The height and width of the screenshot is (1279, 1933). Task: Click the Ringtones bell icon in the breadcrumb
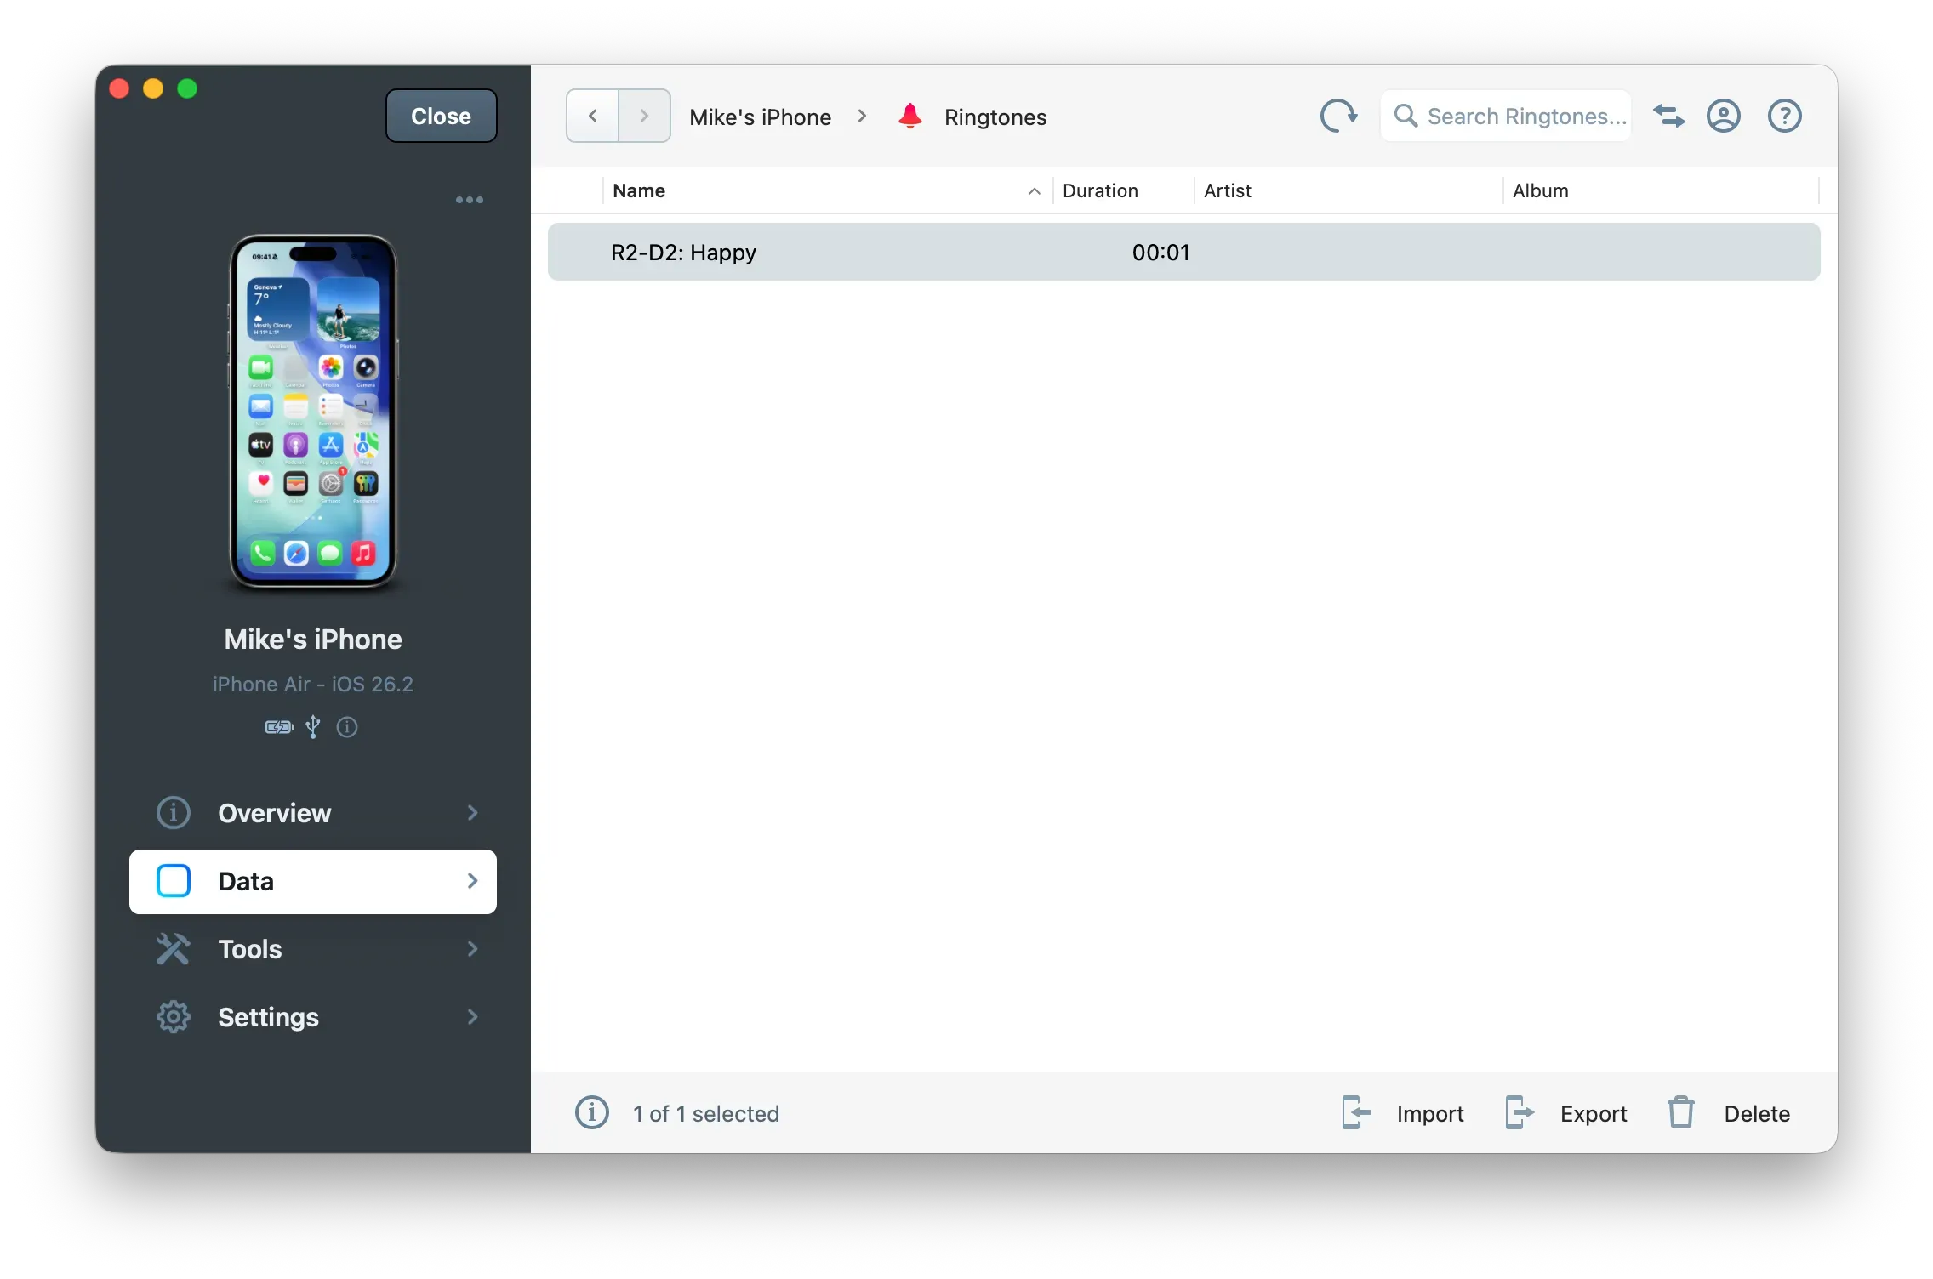[909, 116]
